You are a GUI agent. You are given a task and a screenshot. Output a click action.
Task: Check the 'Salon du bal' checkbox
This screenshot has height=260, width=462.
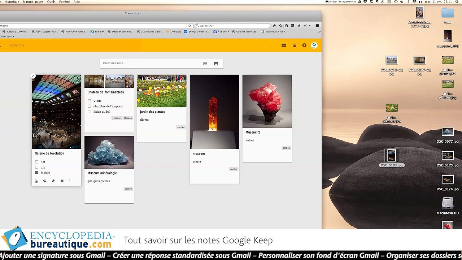pos(89,112)
